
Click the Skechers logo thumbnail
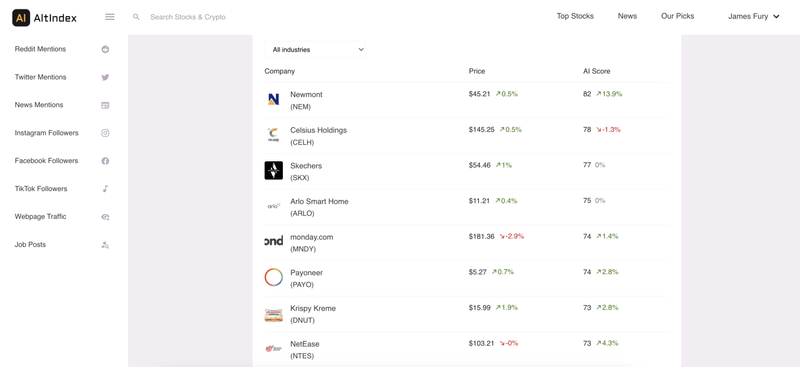pos(274,171)
